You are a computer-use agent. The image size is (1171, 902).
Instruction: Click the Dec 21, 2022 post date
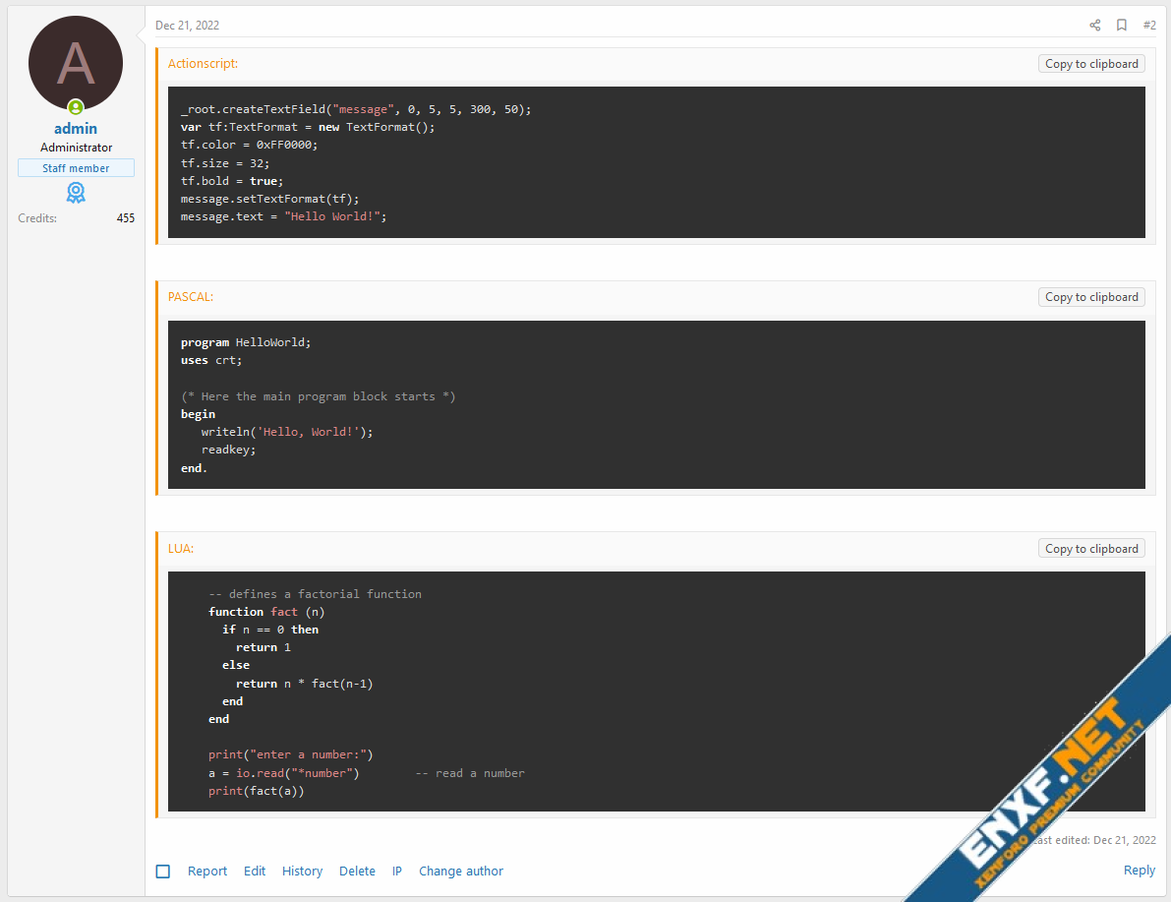[188, 26]
